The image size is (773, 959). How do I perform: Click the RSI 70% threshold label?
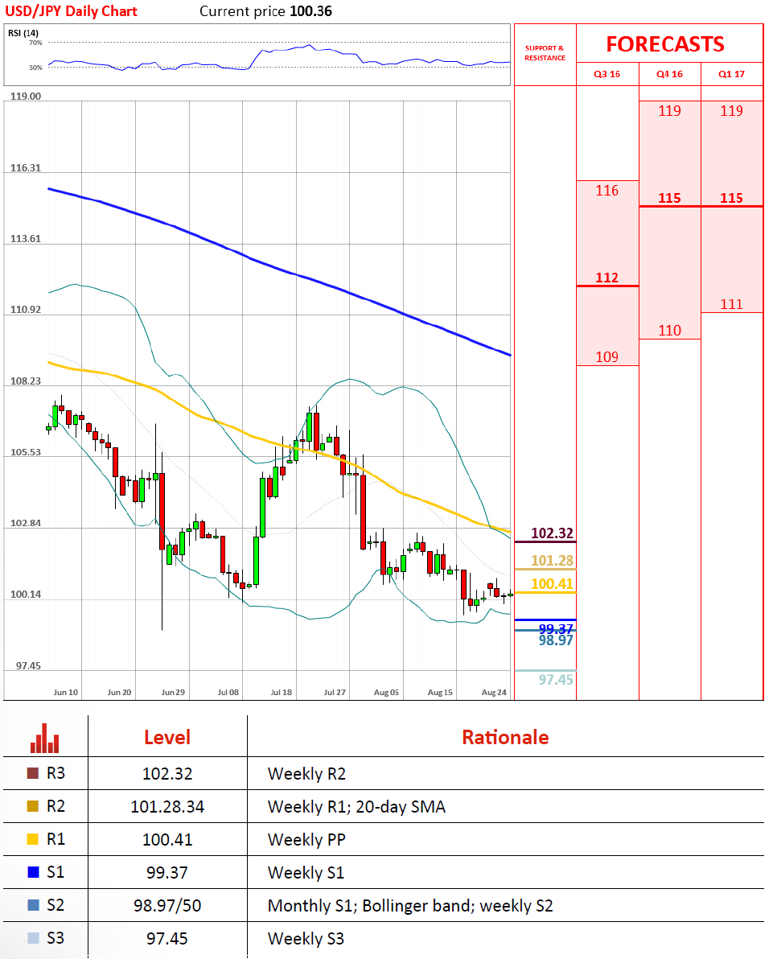tap(35, 43)
